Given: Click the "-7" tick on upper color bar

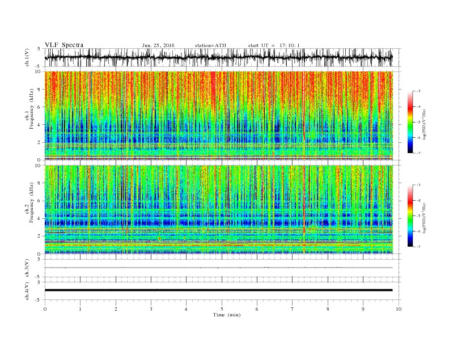Looking at the screenshot, I should [x=418, y=153].
